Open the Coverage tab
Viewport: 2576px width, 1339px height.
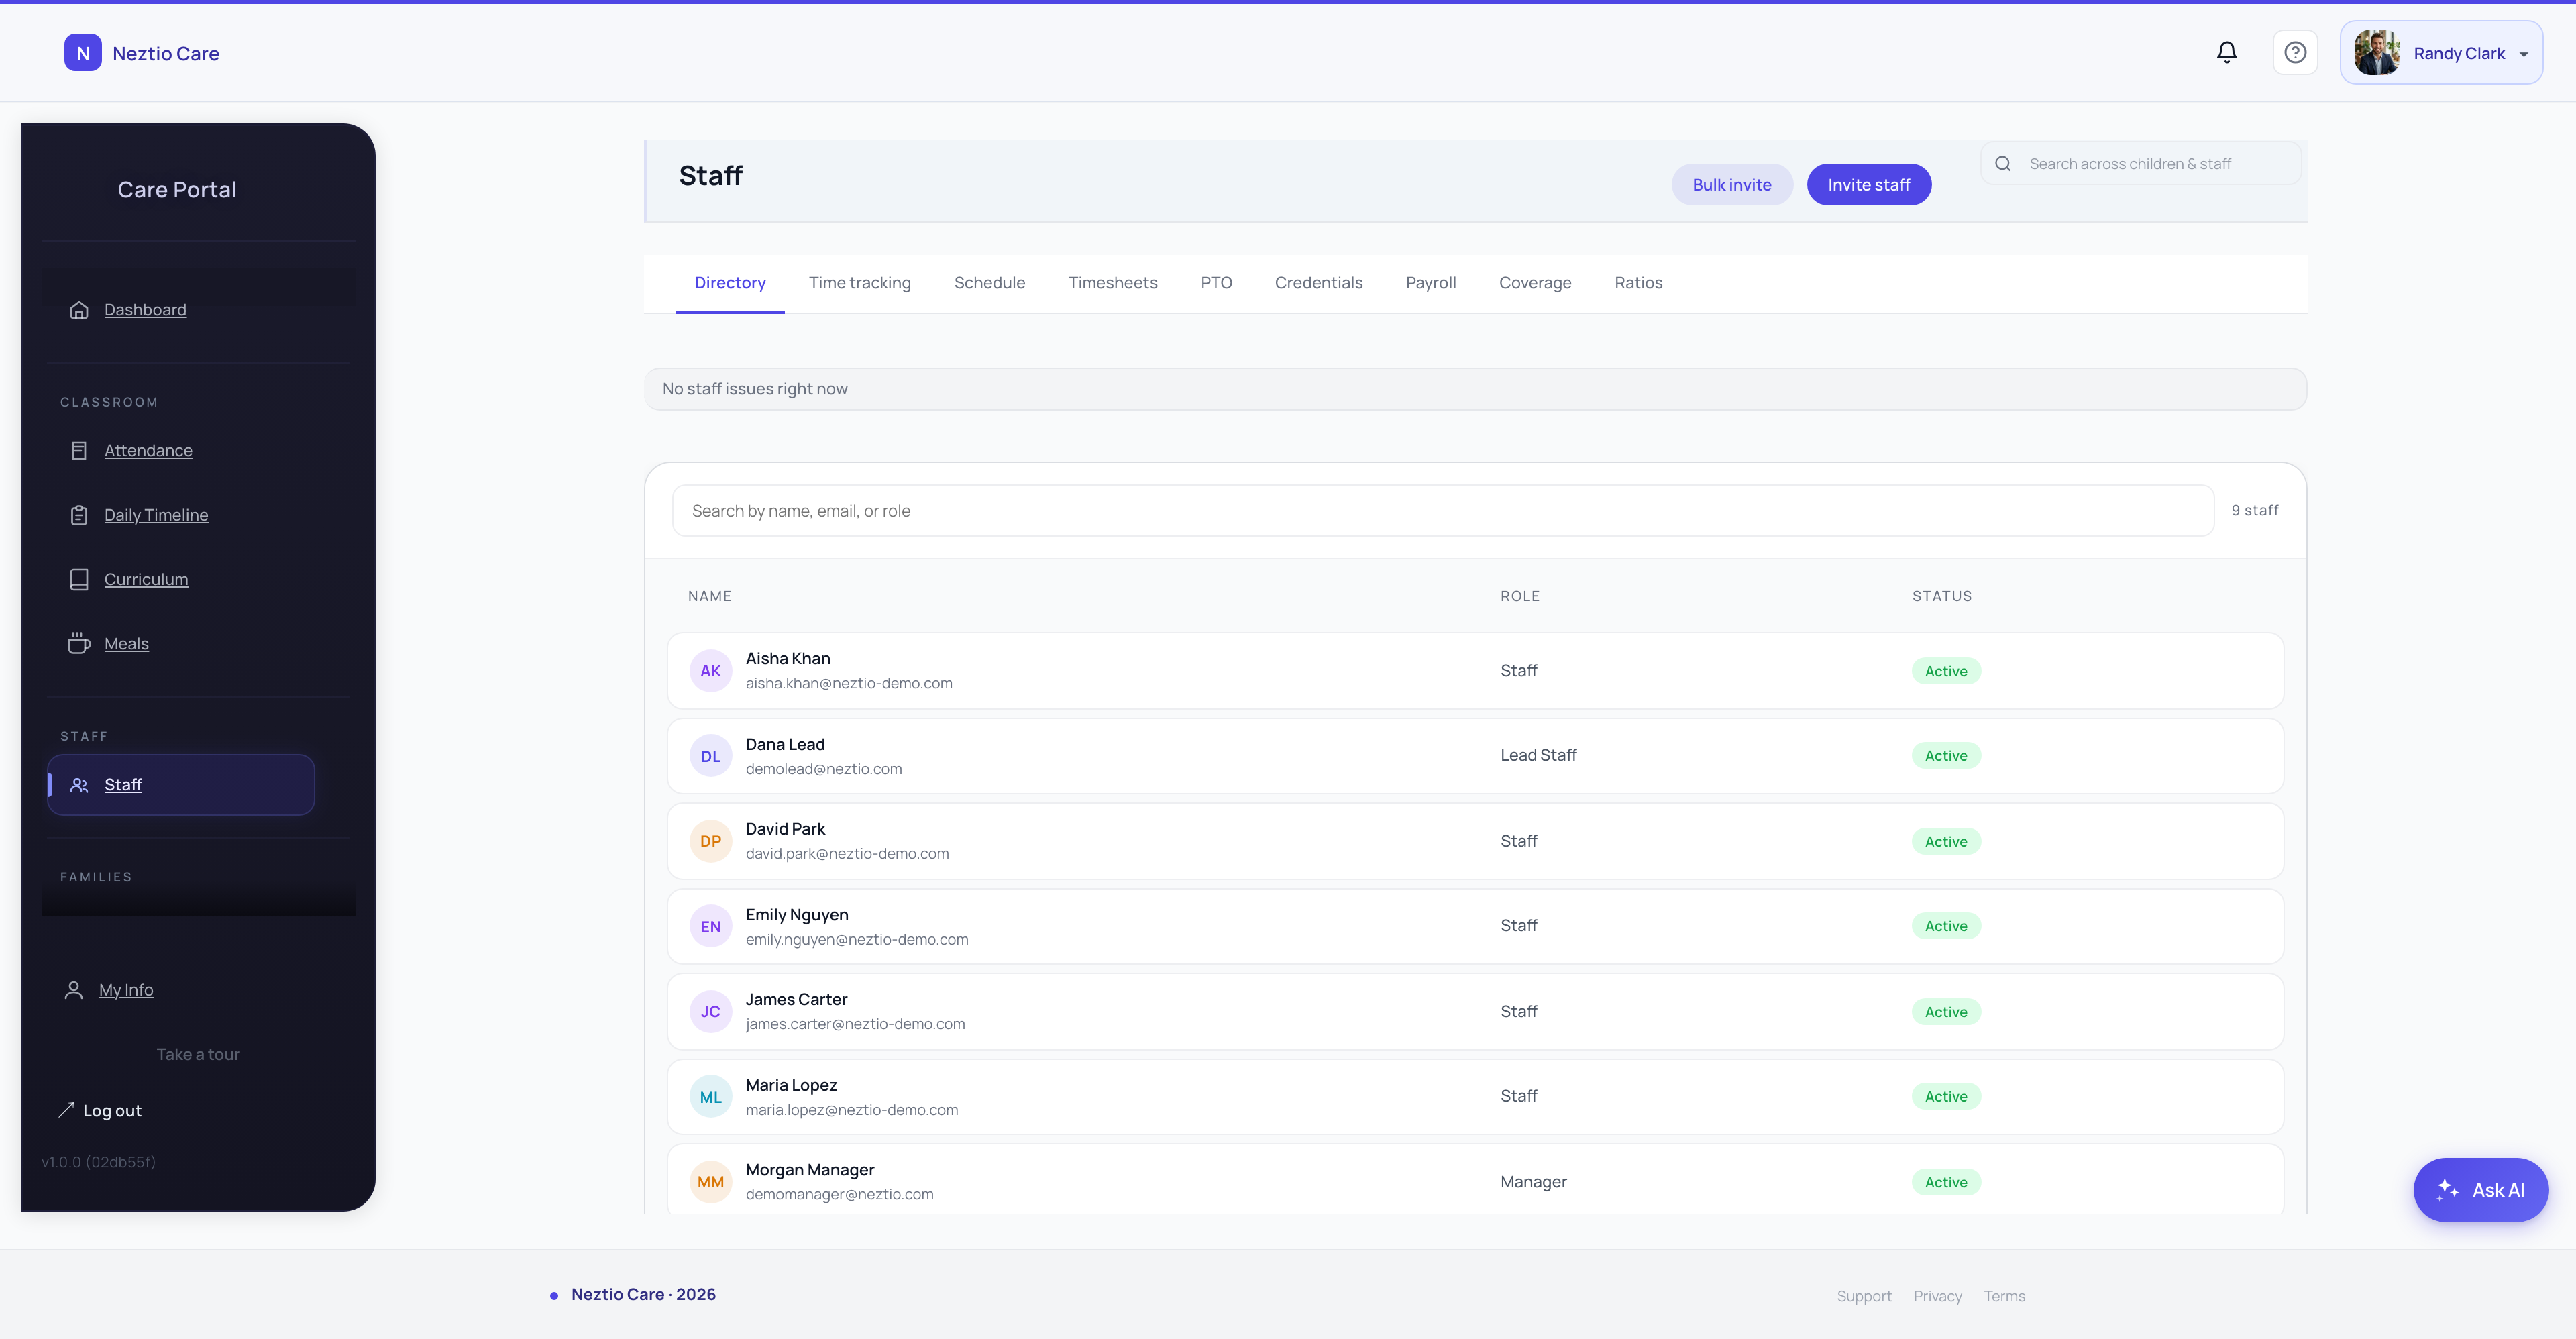[1535, 283]
